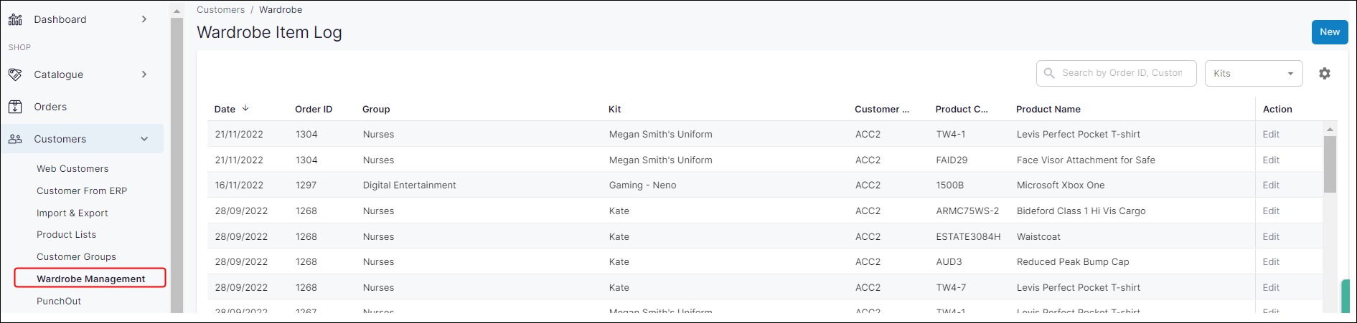
Task: Click the Orders box icon
Action: coord(15,107)
